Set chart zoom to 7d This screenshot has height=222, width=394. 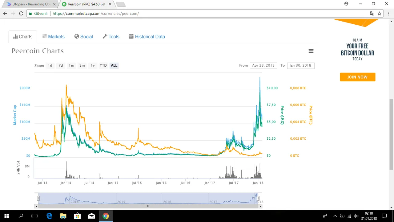pos(61,65)
